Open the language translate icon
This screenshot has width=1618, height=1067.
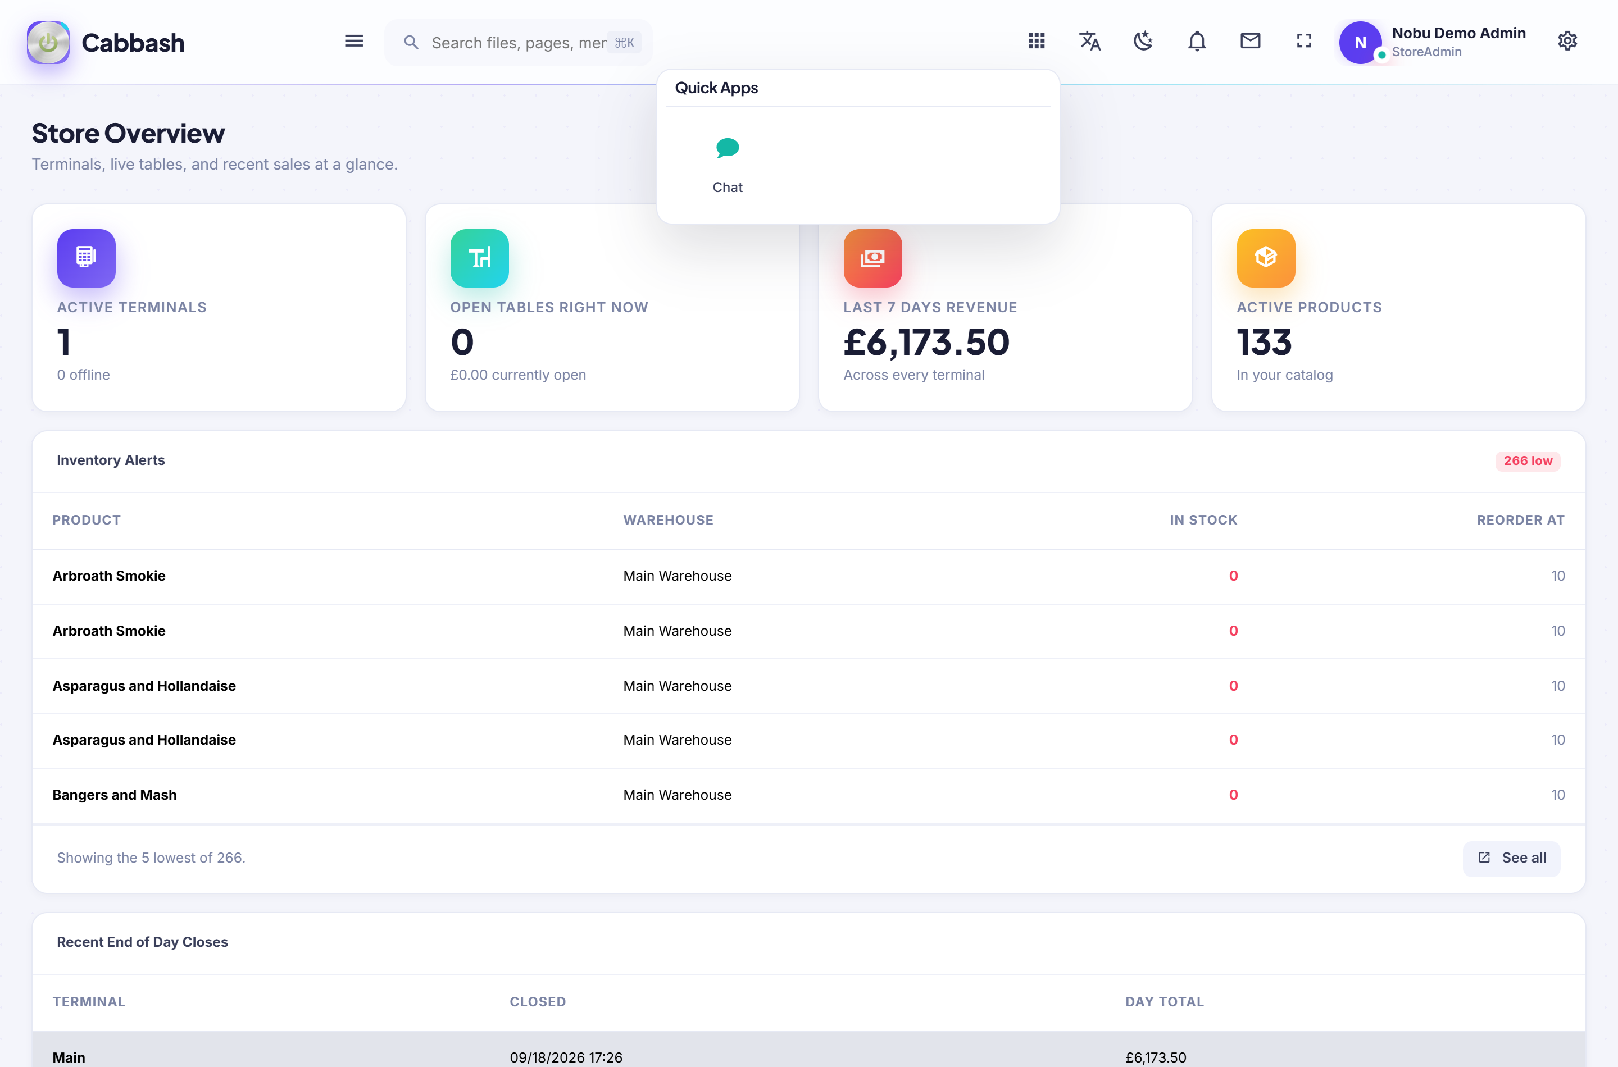tap(1090, 41)
